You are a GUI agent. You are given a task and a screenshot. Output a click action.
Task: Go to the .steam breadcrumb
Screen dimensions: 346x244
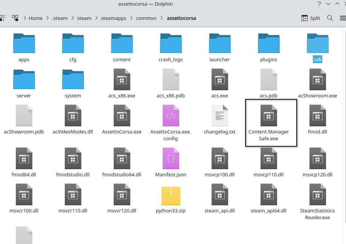click(59, 18)
